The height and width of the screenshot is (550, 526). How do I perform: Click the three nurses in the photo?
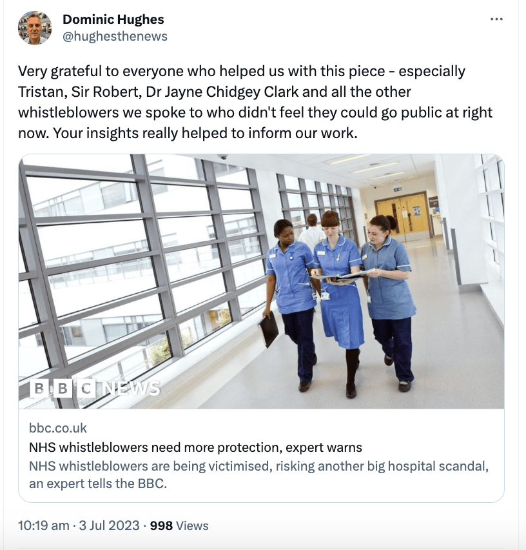(x=339, y=301)
